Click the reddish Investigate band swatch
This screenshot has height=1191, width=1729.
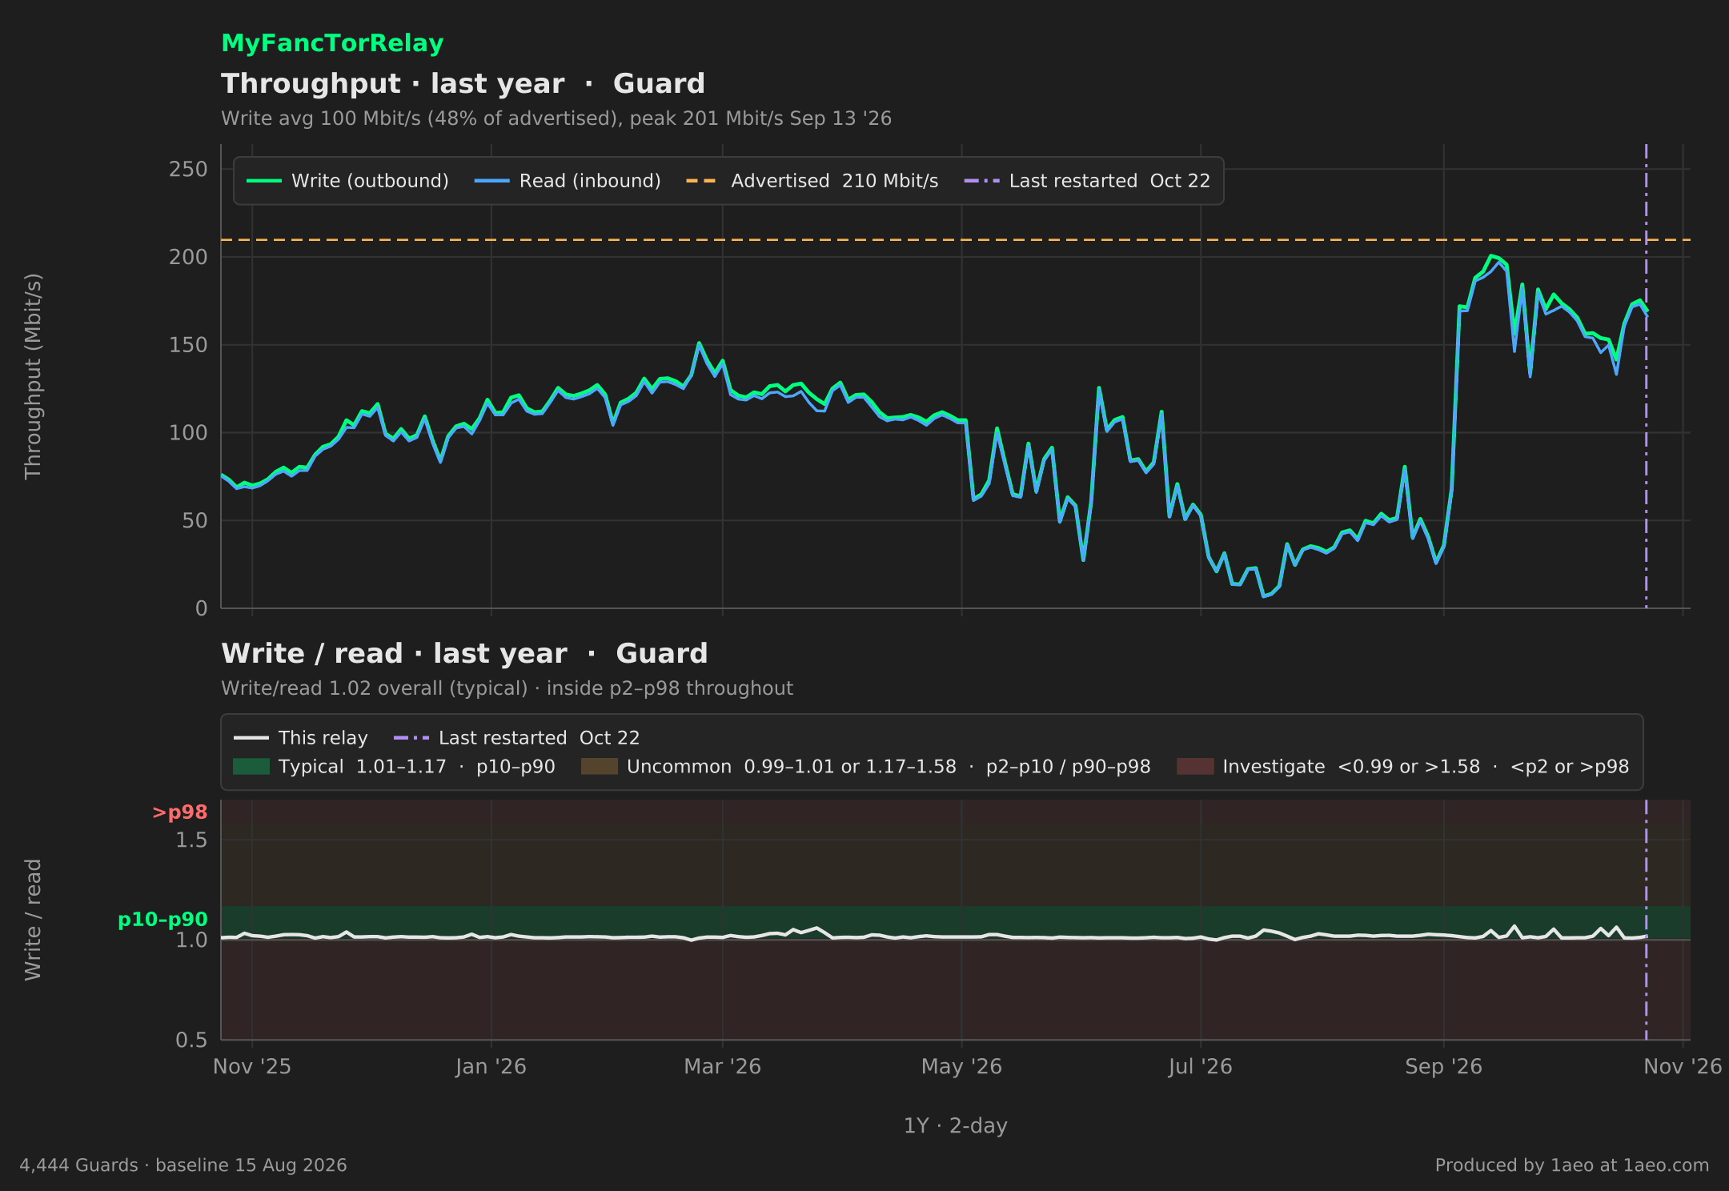1195,767
